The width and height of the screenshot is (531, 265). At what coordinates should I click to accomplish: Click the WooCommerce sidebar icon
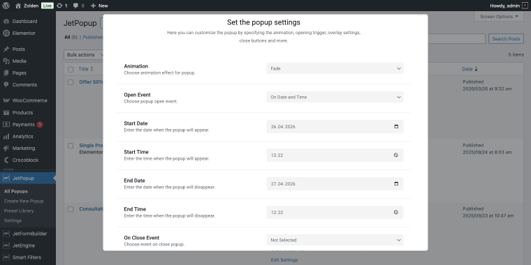coord(6,100)
